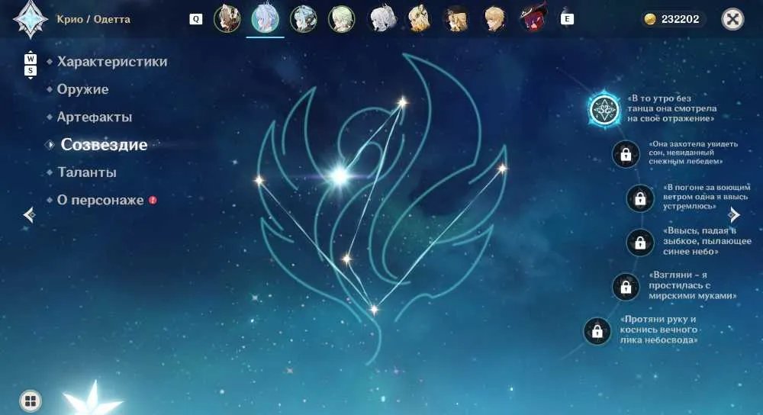Click the Cryo element emblem icon
The height and width of the screenshot is (415, 763).
point(31,20)
